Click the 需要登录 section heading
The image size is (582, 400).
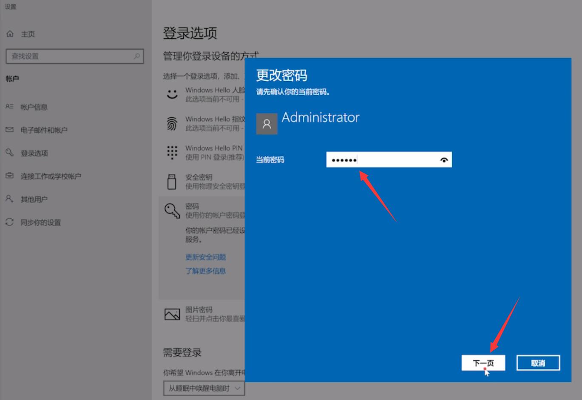click(x=182, y=352)
